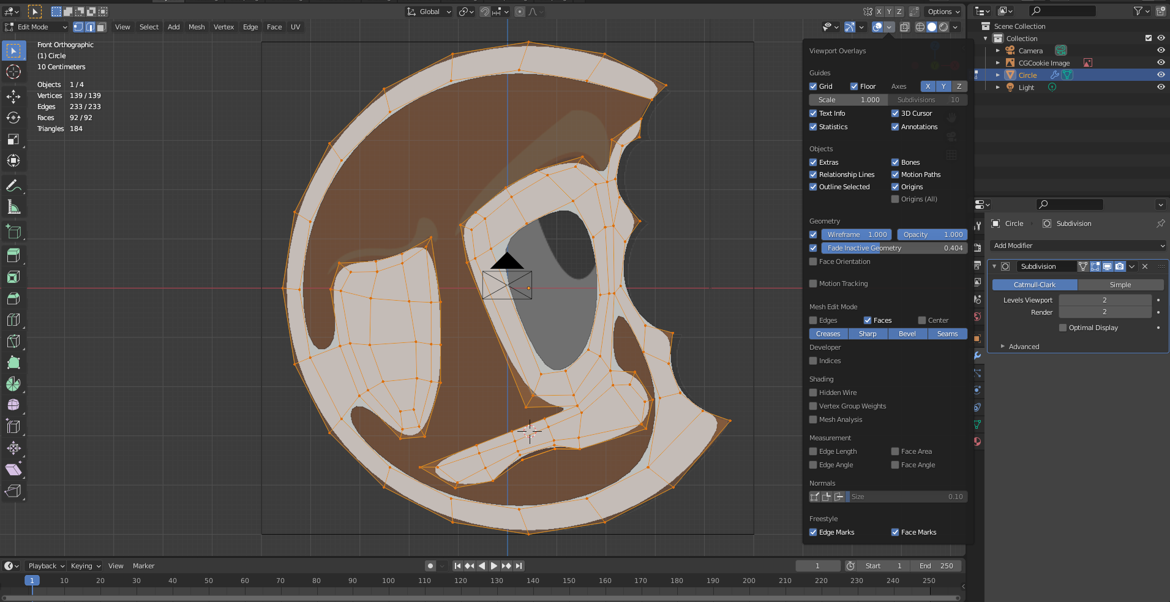Viewport: 1170px width, 602px height.
Task: Toggle X-Ray viewport mode
Action: coord(906,27)
